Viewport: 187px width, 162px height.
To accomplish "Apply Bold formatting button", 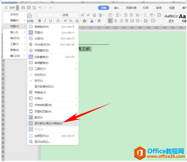I will (x=40, y=21).
